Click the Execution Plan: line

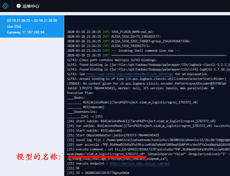click(x=80, y=93)
